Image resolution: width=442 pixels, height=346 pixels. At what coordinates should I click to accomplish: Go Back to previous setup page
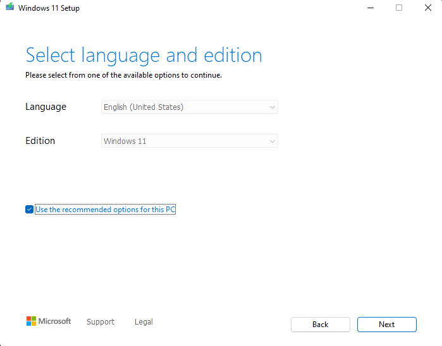click(x=321, y=325)
